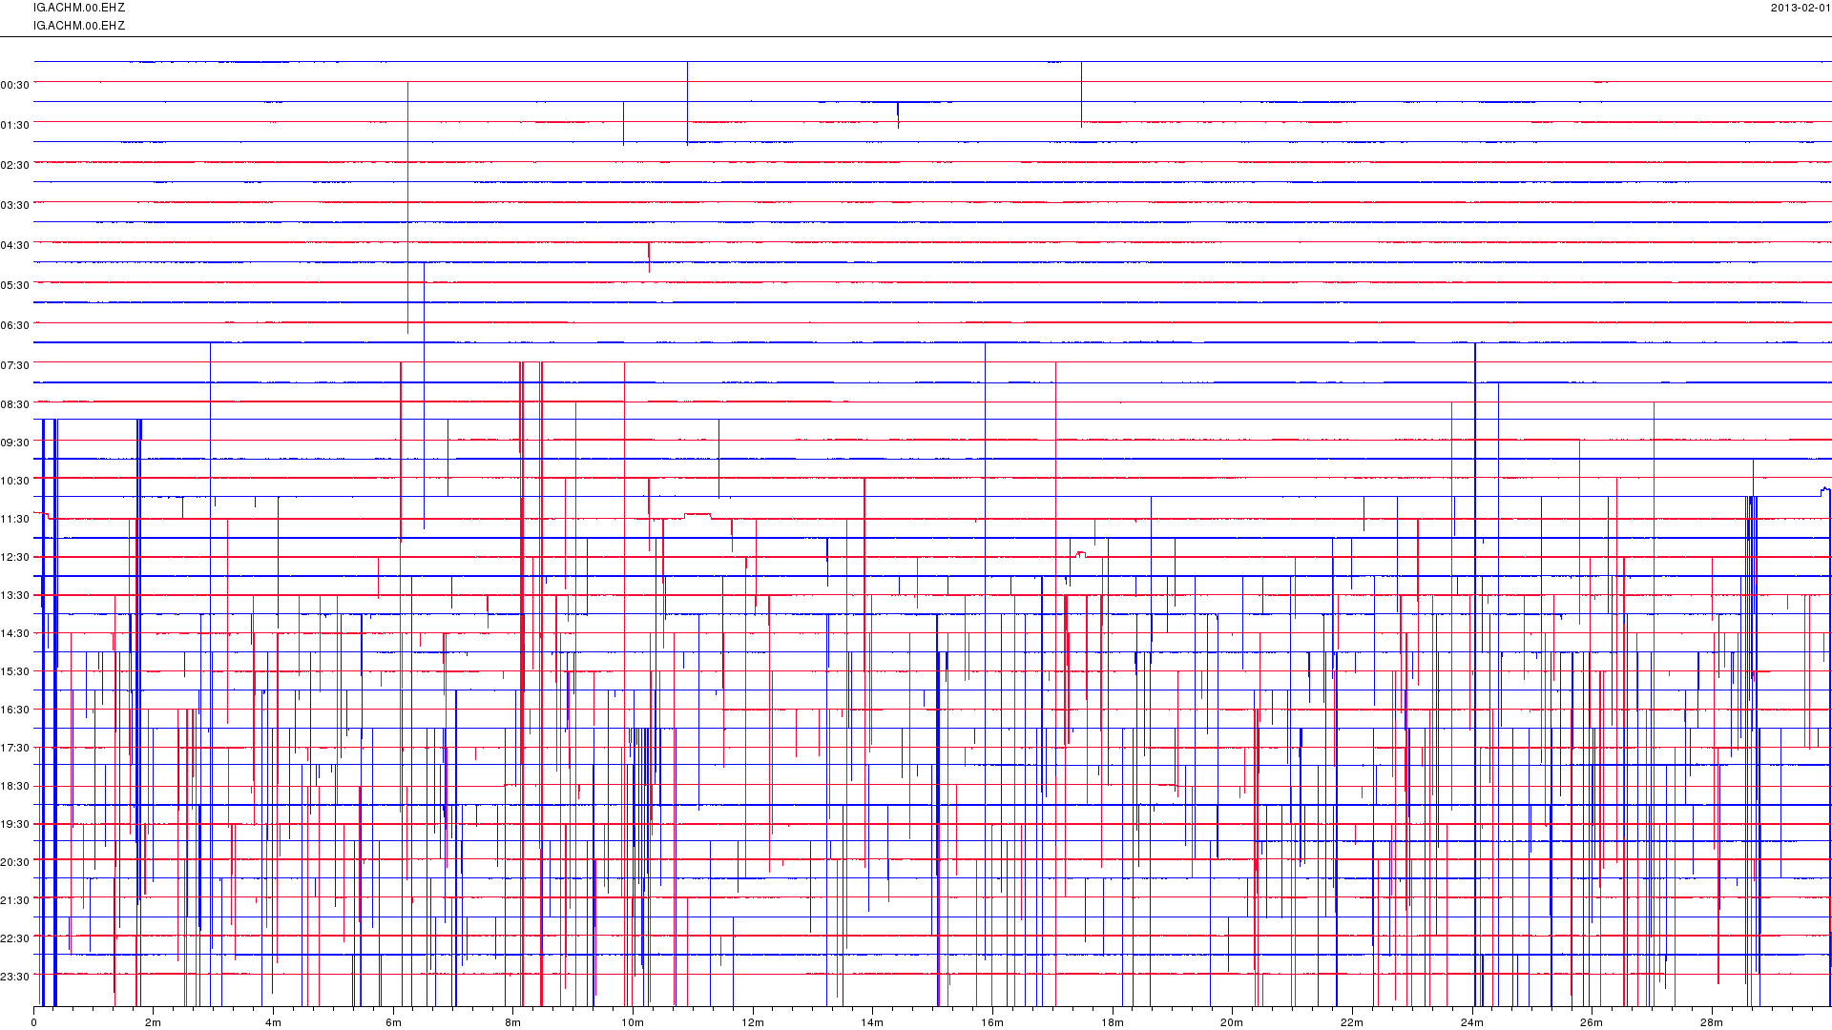Select the 20:30 row label

click(15, 862)
